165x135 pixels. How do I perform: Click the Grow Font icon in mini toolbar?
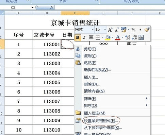click(110, 30)
